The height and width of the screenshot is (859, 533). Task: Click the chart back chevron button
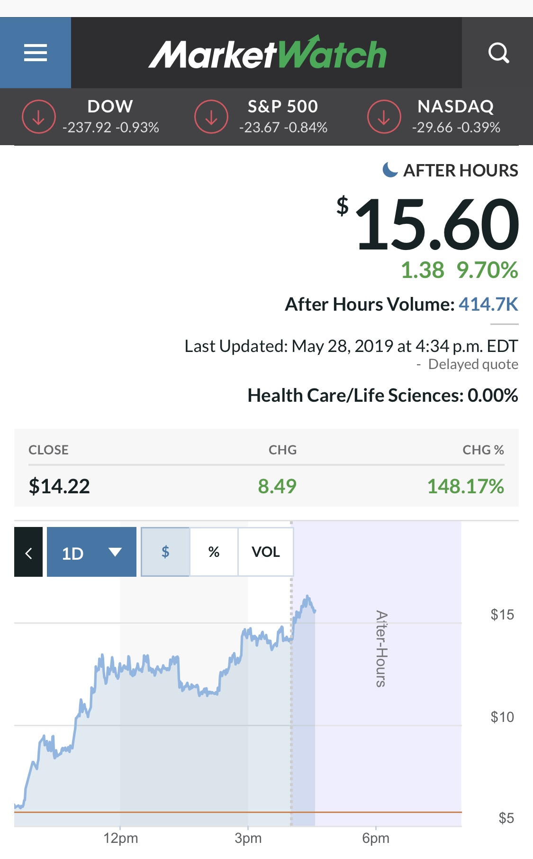pos(28,552)
